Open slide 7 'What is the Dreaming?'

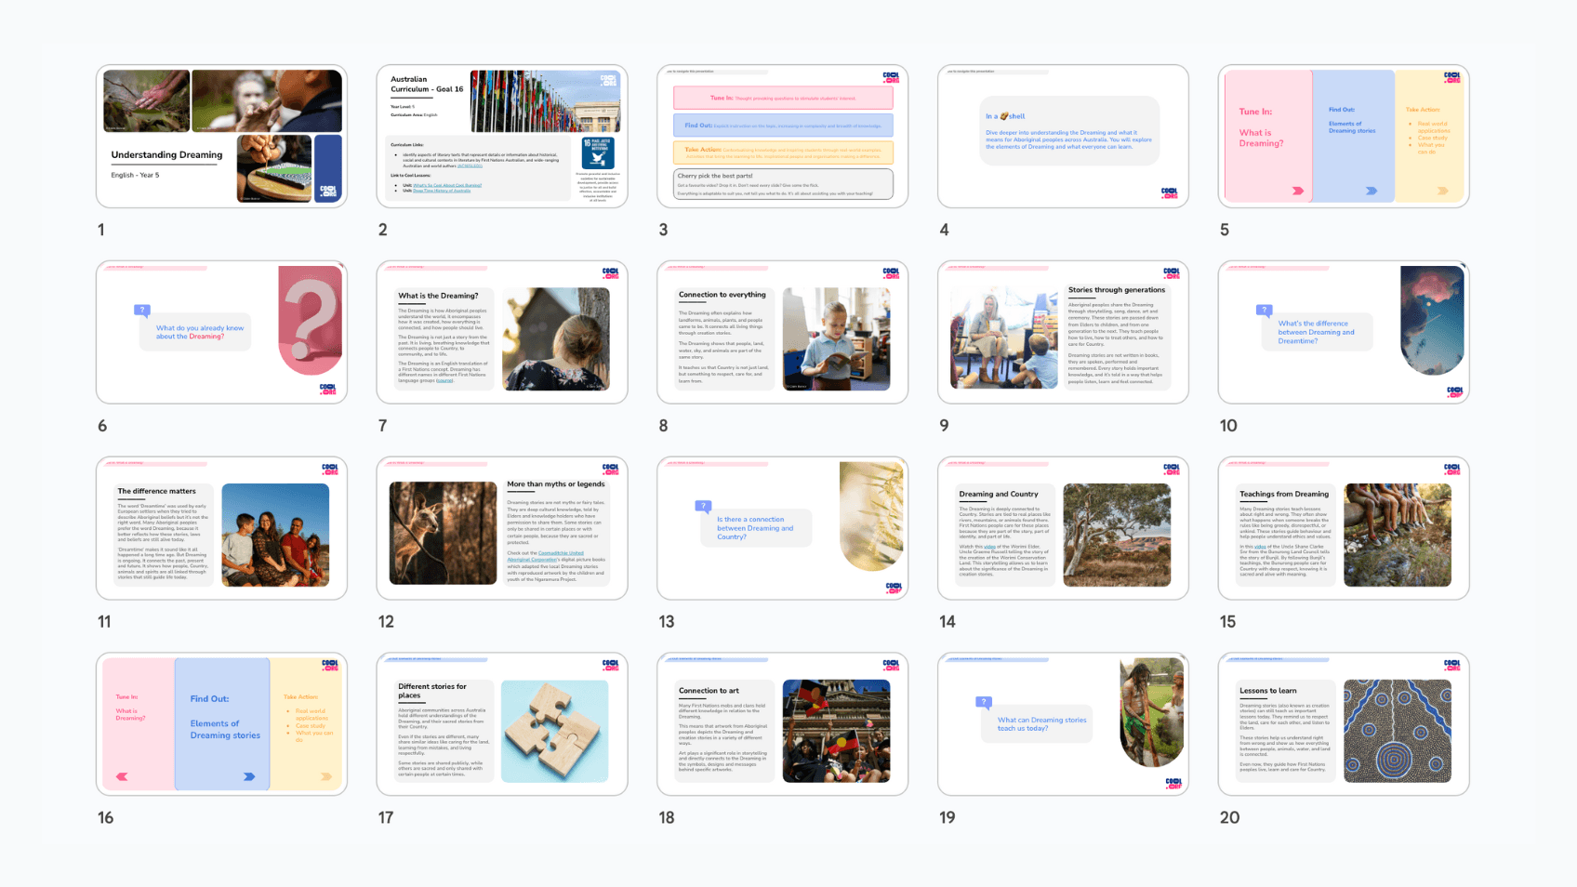click(x=502, y=332)
